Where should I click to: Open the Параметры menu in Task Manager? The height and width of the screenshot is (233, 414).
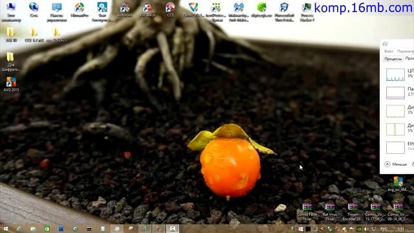[x=406, y=51]
